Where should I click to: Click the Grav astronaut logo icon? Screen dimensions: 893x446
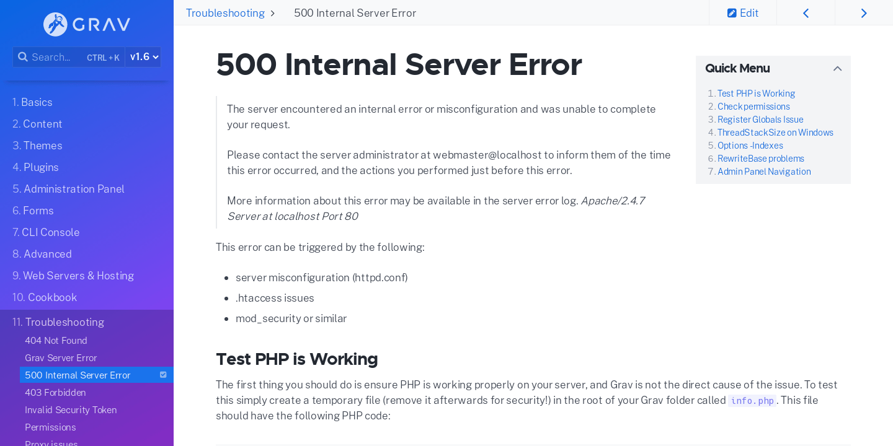pos(55,24)
